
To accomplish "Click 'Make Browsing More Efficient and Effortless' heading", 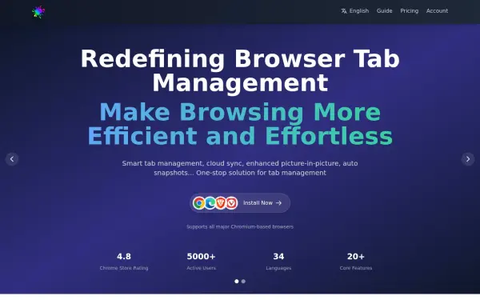I will pyautogui.click(x=240, y=124).
